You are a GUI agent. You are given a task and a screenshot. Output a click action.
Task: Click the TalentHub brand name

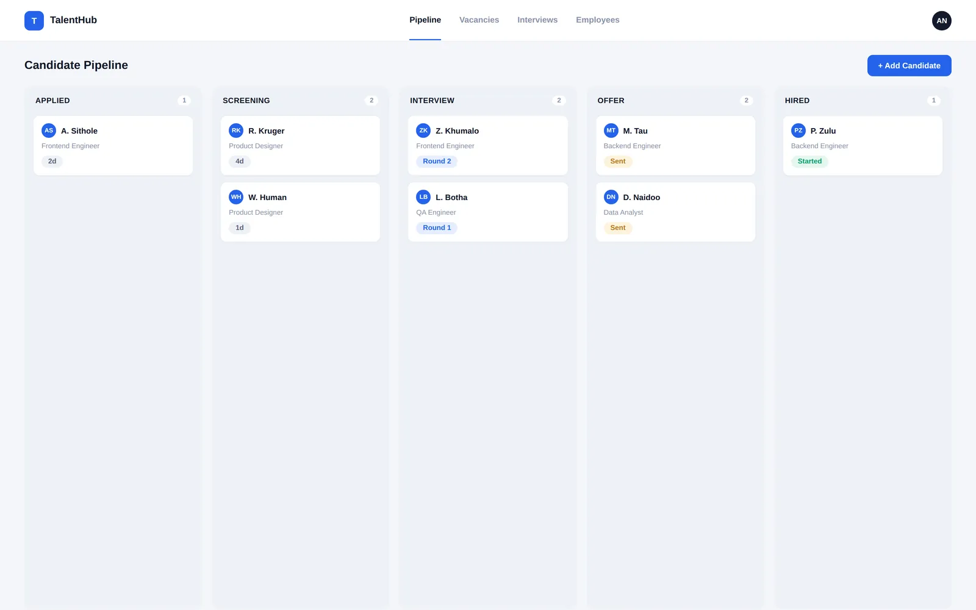73,20
